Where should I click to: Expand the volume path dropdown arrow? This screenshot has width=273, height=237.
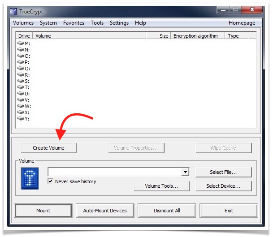tap(185, 172)
